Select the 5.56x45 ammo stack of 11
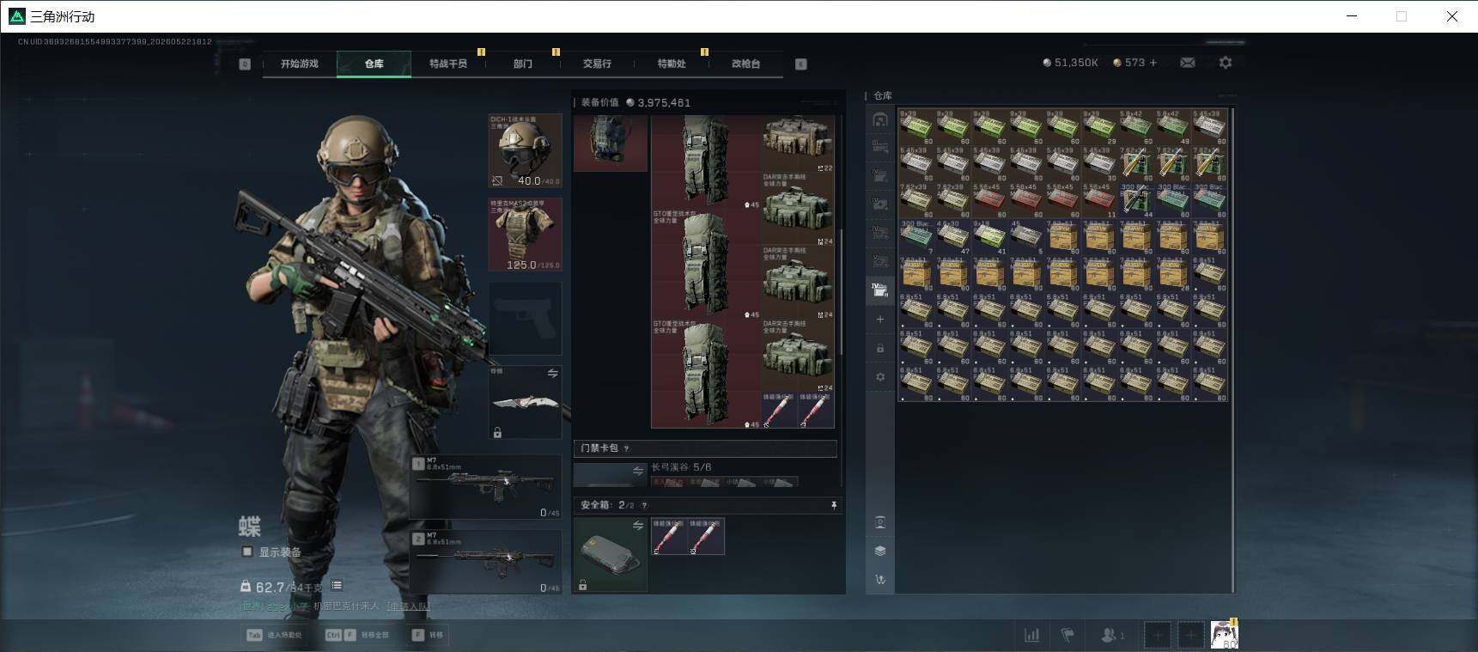1478x652 pixels. 1100,200
